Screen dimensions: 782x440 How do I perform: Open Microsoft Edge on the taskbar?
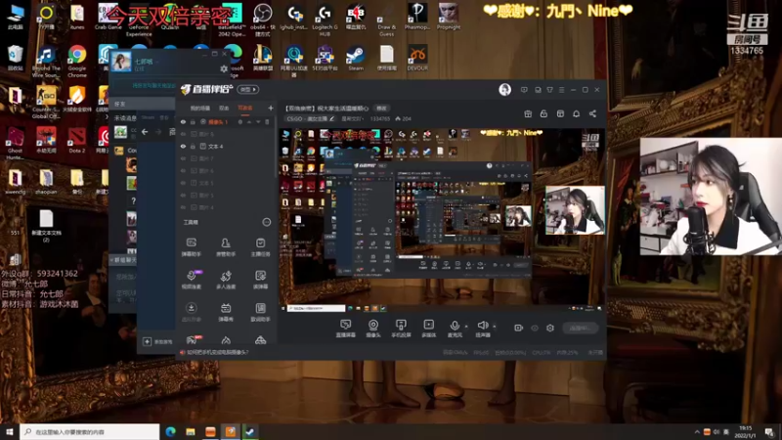click(x=170, y=431)
